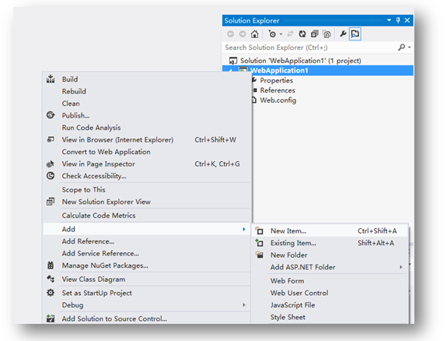
Task: Click the Collapse All toolbar icon
Action: click(x=314, y=34)
